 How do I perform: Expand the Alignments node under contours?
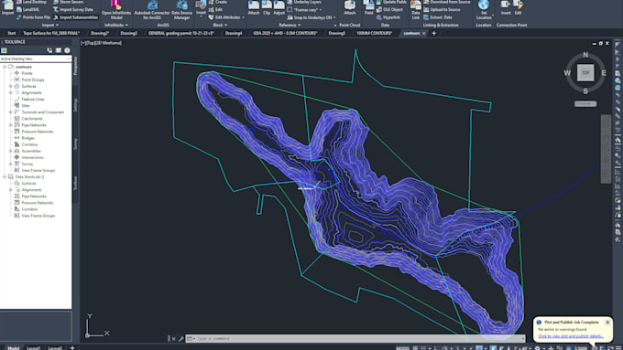11,92
